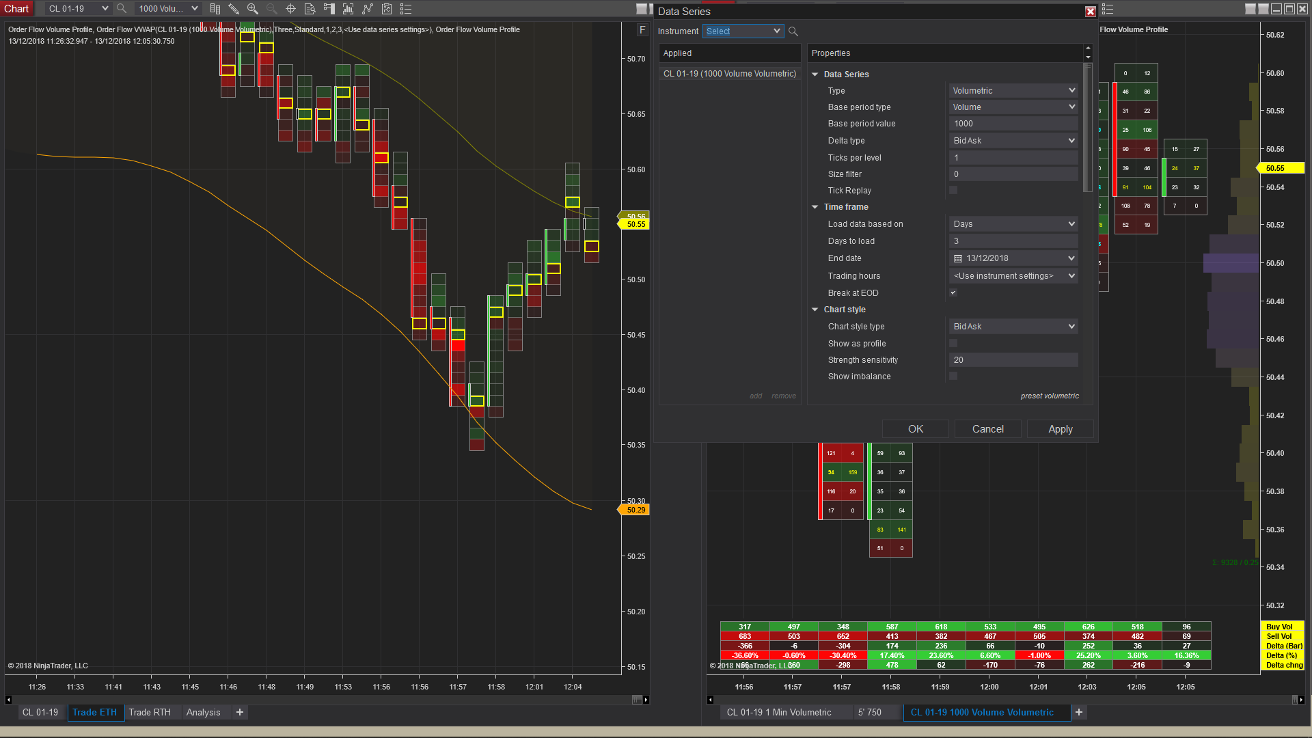Open the Data Box icon
This screenshot has width=1312, height=738.
(310, 9)
